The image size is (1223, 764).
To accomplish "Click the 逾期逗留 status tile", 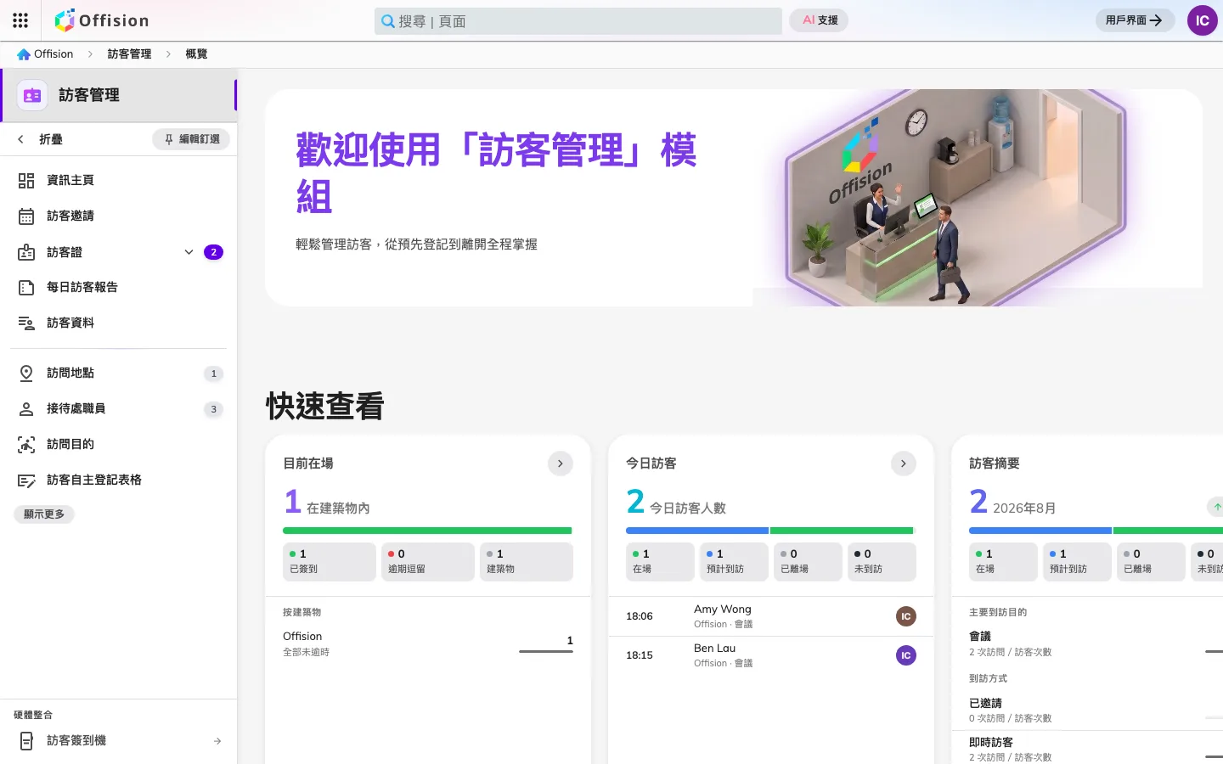I will 428,562.
